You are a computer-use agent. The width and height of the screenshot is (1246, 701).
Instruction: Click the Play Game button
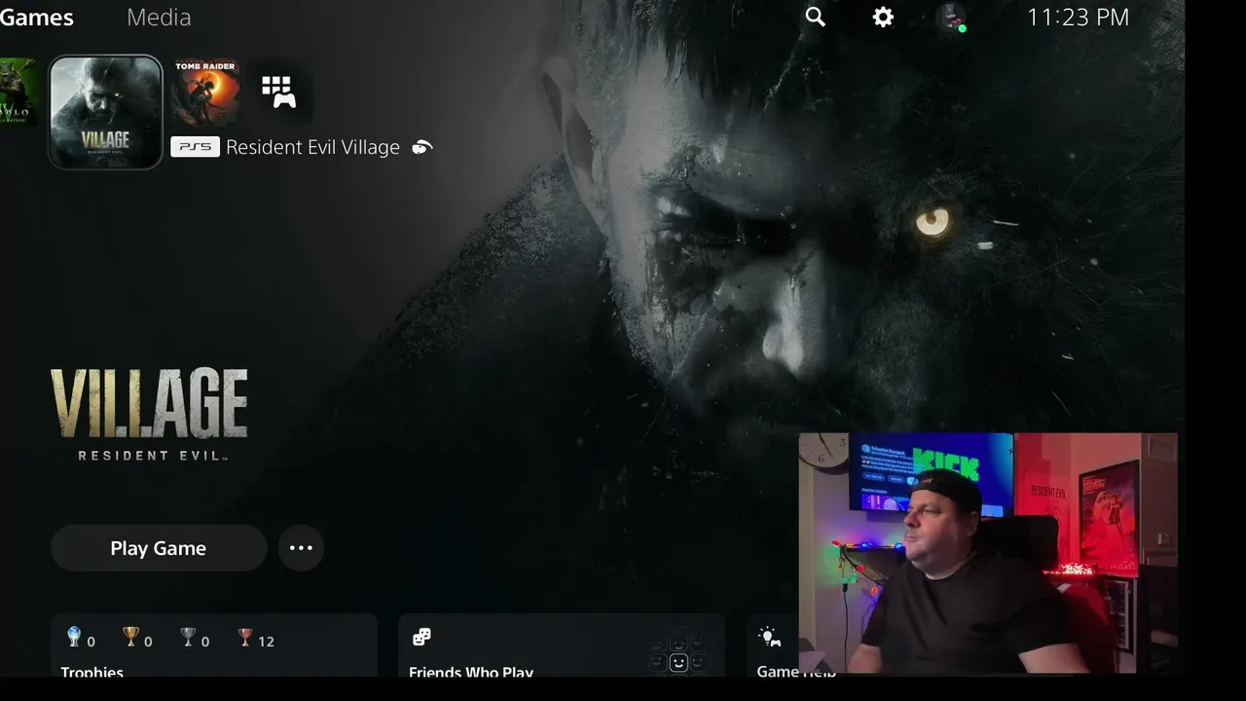point(159,548)
